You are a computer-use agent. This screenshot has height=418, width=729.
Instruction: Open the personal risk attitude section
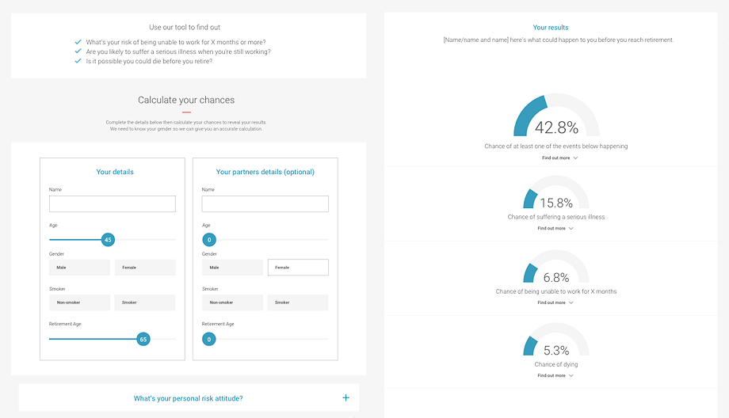189,397
